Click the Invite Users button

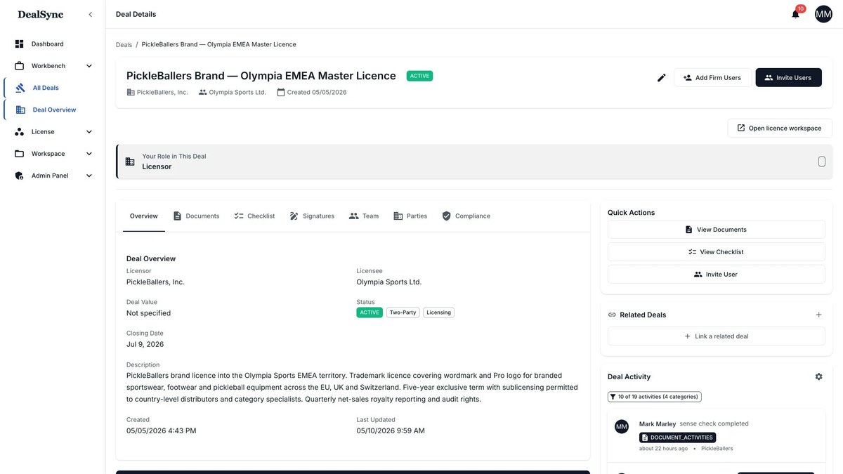tap(788, 78)
